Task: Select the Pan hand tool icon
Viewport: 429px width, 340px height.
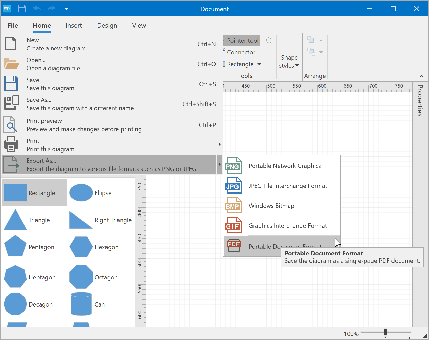Action: [269, 40]
